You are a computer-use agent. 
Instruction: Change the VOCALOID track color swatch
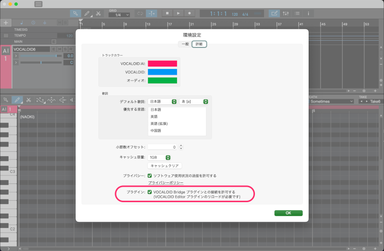[x=162, y=72]
